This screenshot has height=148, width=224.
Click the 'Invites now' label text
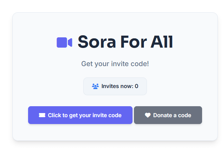click(x=117, y=86)
